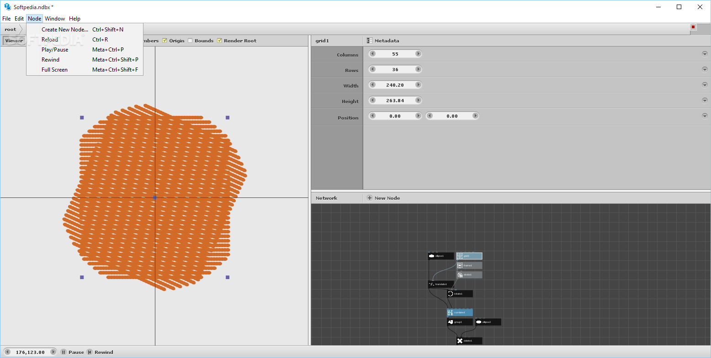Decrease the Width value with left arrow
The image size is (711, 358).
[x=372, y=85]
